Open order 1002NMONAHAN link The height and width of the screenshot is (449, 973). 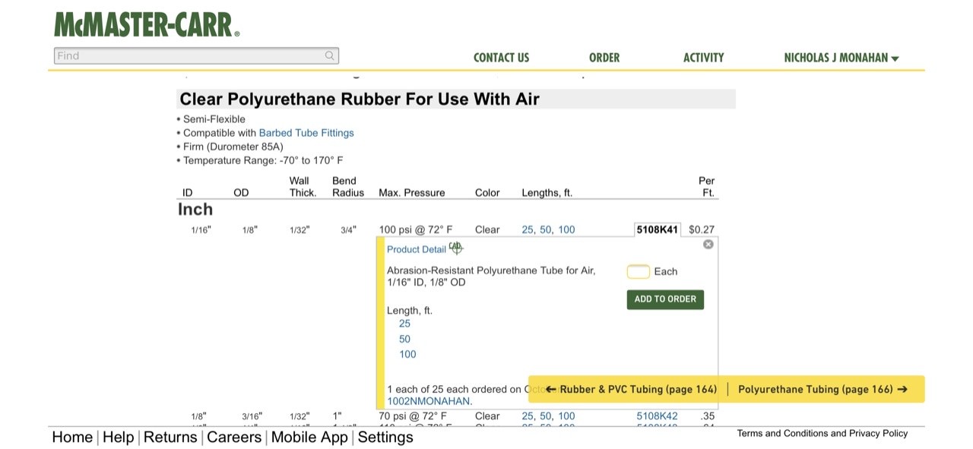[x=429, y=401]
